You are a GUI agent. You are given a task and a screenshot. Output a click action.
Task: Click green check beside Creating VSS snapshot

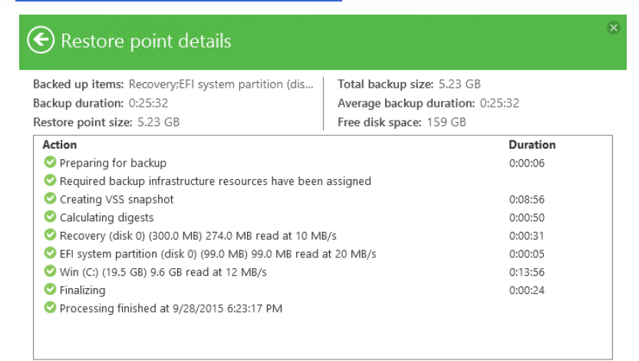[x=50, y=199]
